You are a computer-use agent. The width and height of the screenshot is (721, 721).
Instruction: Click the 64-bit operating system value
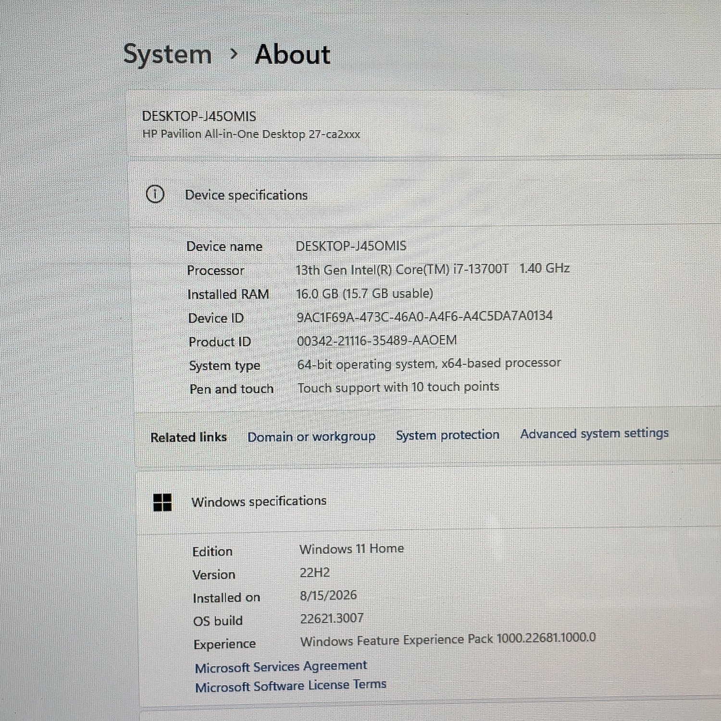tap(429, 363)
